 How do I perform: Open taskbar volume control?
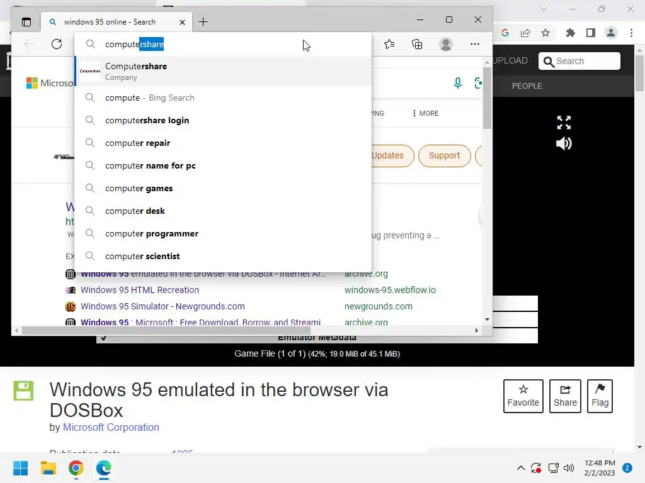(x=569, y=468)
